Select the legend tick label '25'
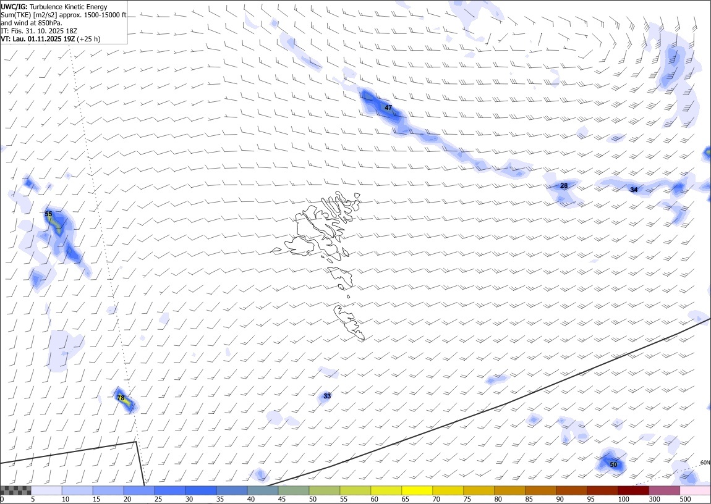 (x=158, y=499)
